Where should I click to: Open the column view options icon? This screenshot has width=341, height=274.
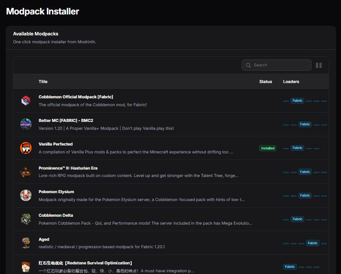click(x=319, y=66)
